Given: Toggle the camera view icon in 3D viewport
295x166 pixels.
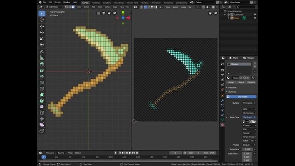Looking at the screenshot, I should (104, 13).
